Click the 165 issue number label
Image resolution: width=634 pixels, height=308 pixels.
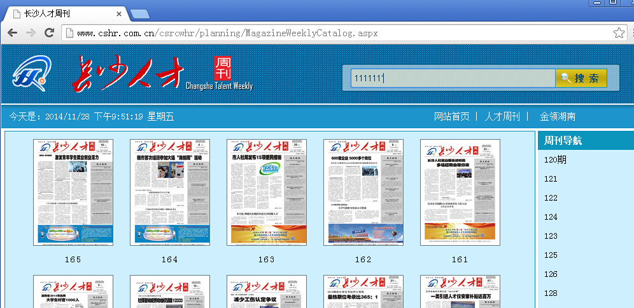pos(73,260)
